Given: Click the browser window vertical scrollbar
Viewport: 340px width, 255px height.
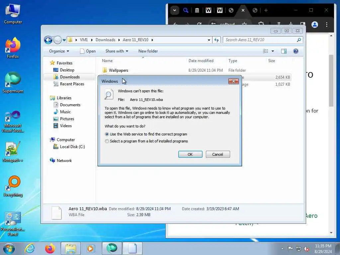Looking at the screenshot, I should 331,80.
